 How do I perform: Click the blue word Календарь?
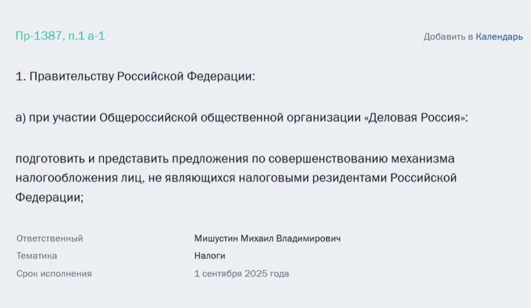point(499,37)
